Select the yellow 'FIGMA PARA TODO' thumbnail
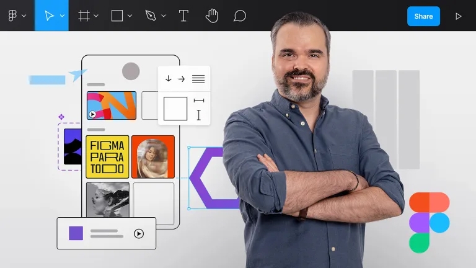The image size is (476, 268). (x=107, y=157)
